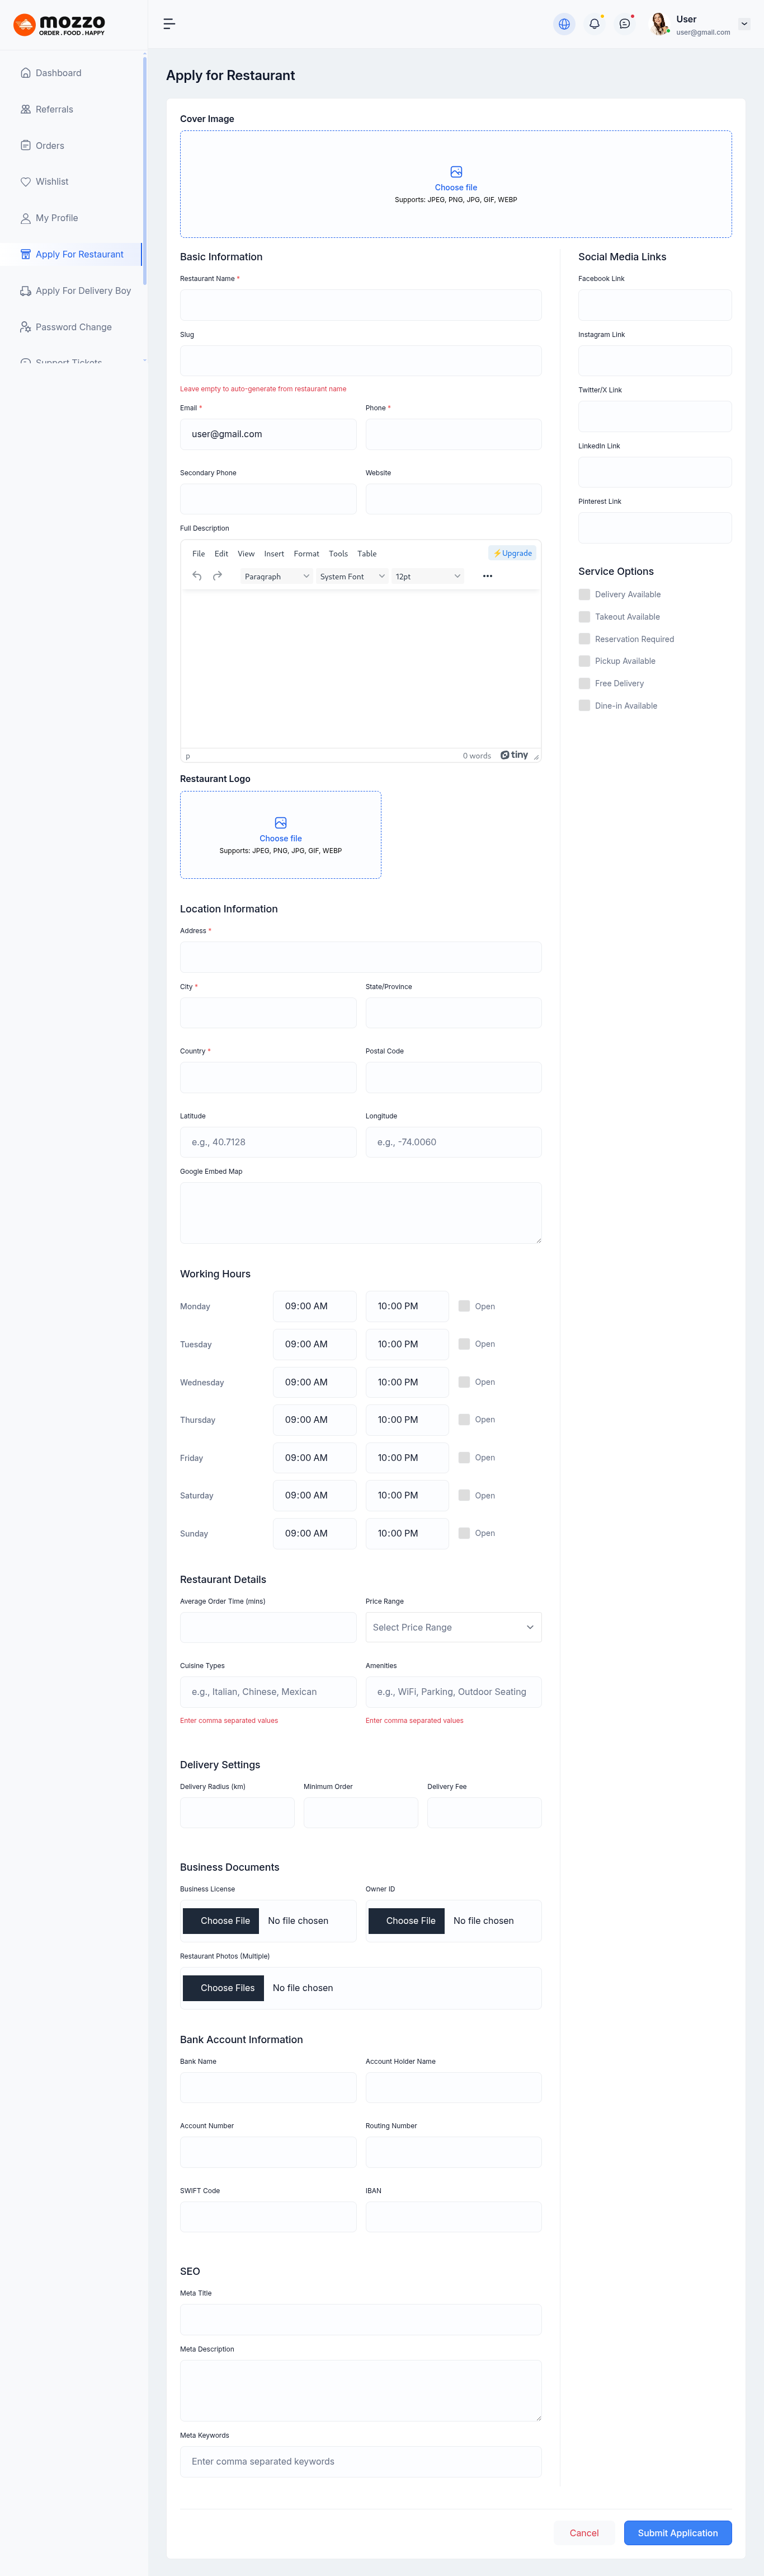Image resolution: width=764 pixels, height=2576 pixels.
Task: Check the Free Delivery option
Action: coord(584,684)
